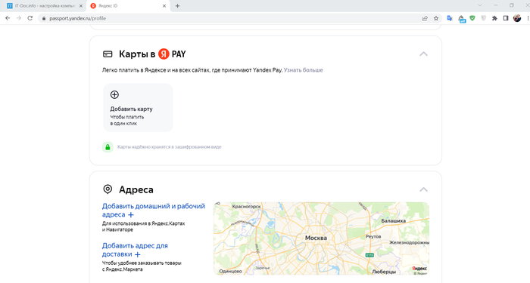Open the Chrome profile avatar
Image resolution: width=530 pixels, height=283 pixels.
coord(517,18)
